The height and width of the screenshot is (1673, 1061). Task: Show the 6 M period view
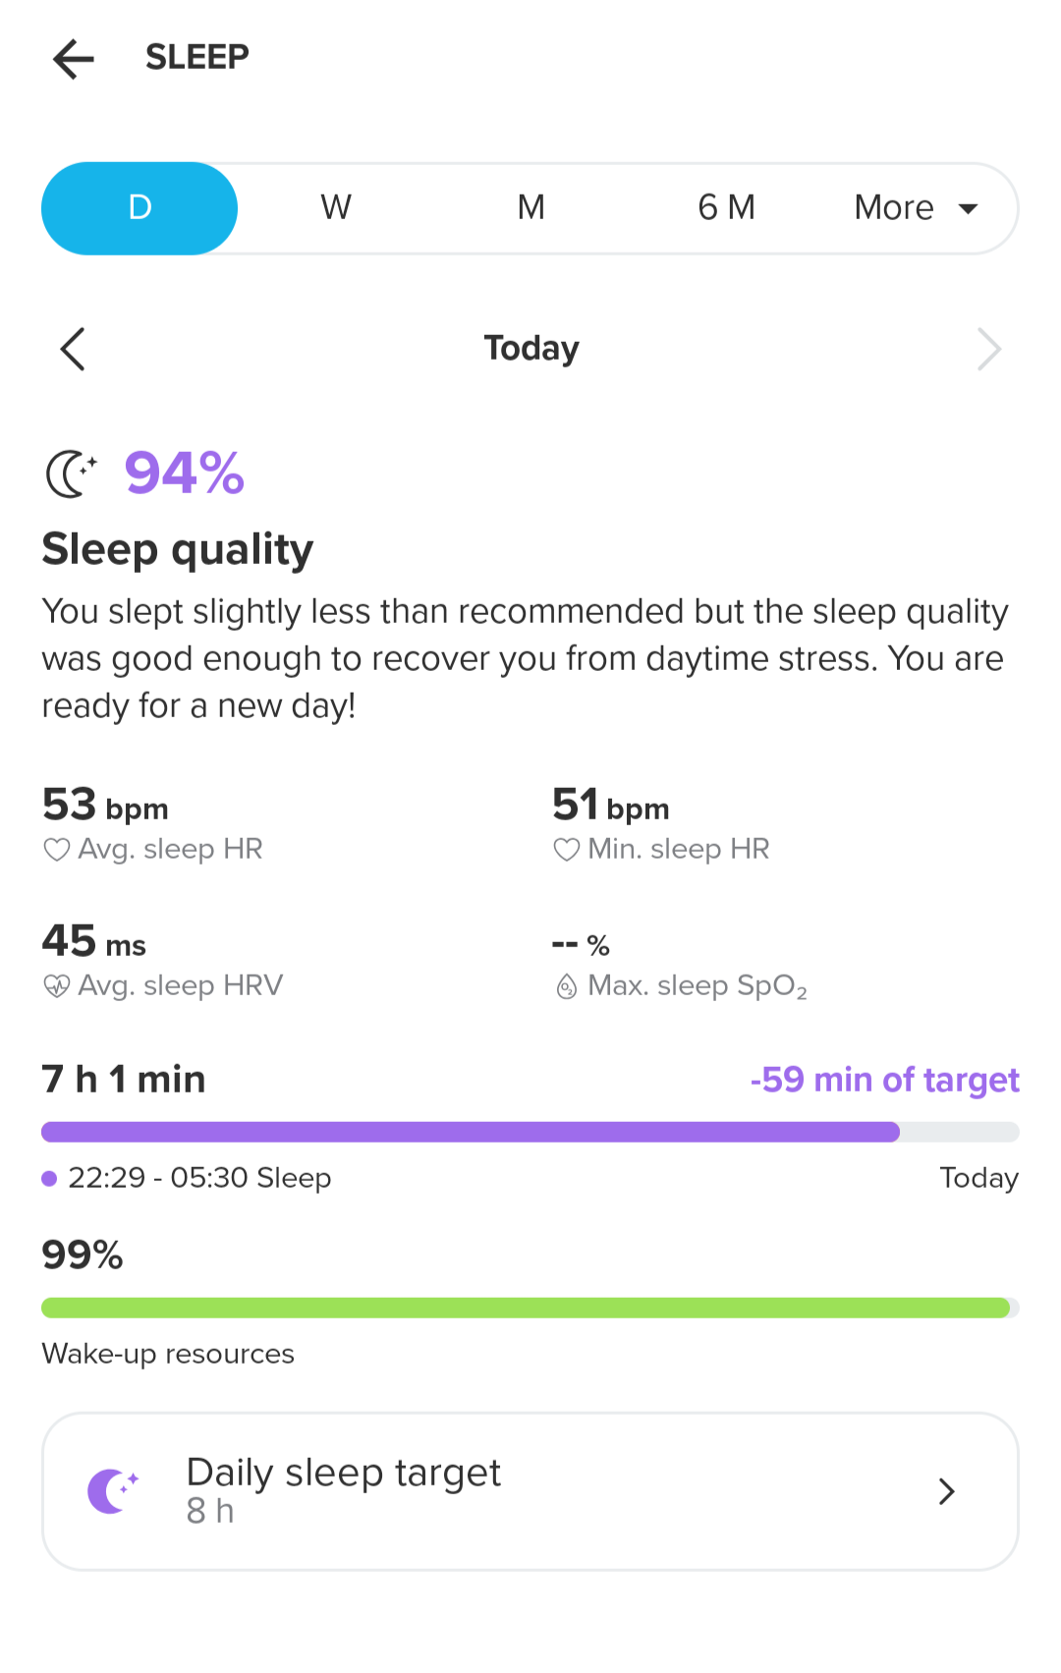click(726, 208)
